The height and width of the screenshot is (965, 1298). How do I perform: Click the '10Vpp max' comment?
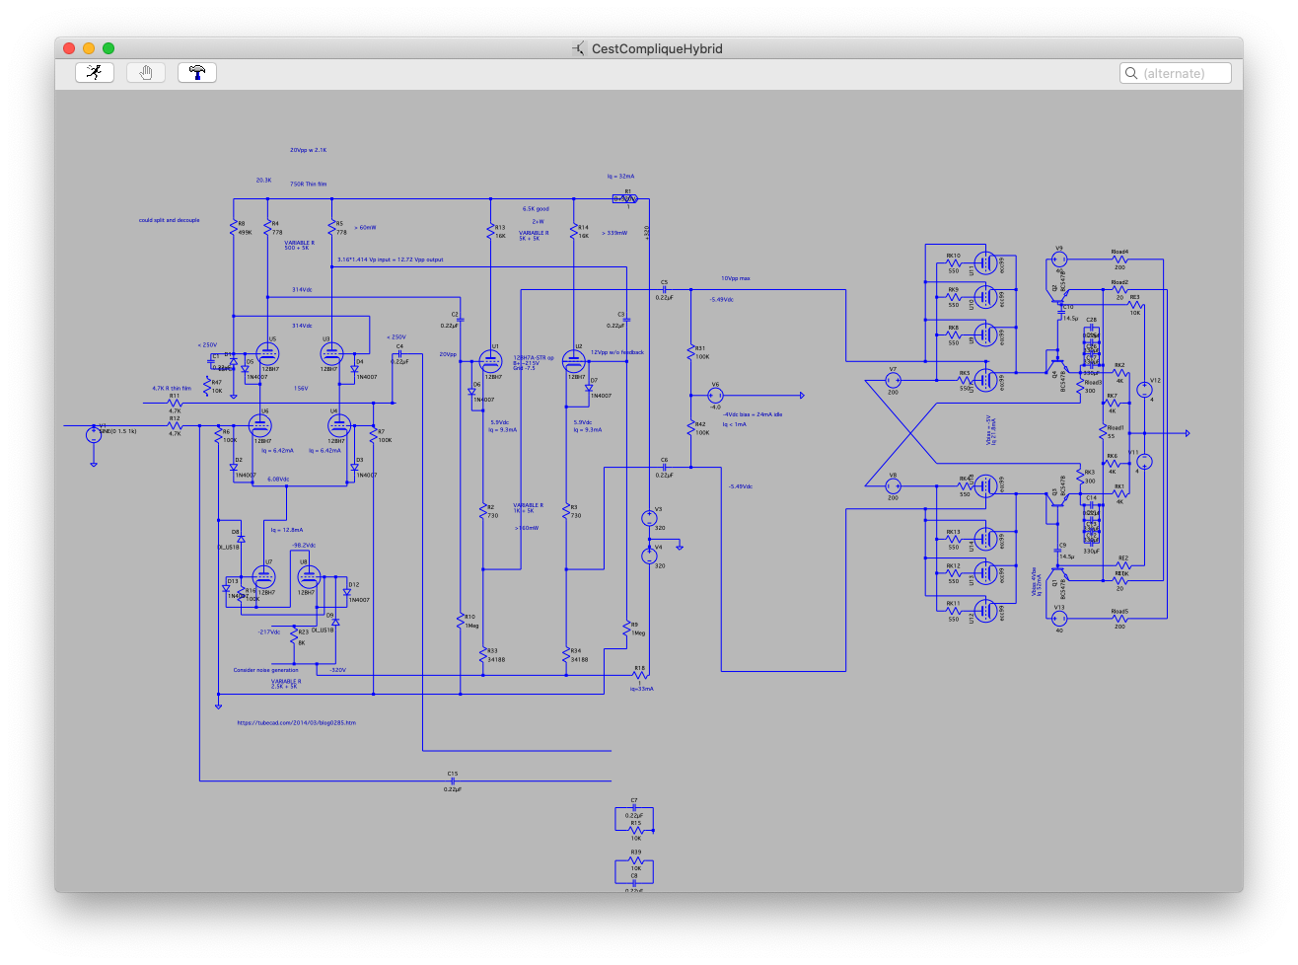click(735, 278)
